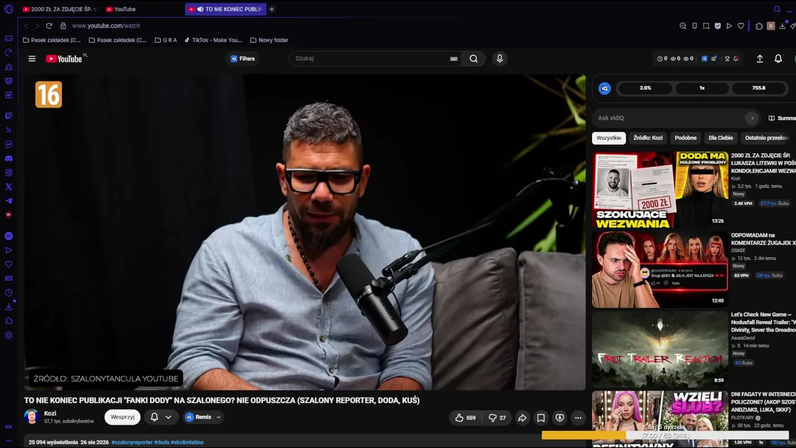Select the Podobne filter chip

[685, 138]
